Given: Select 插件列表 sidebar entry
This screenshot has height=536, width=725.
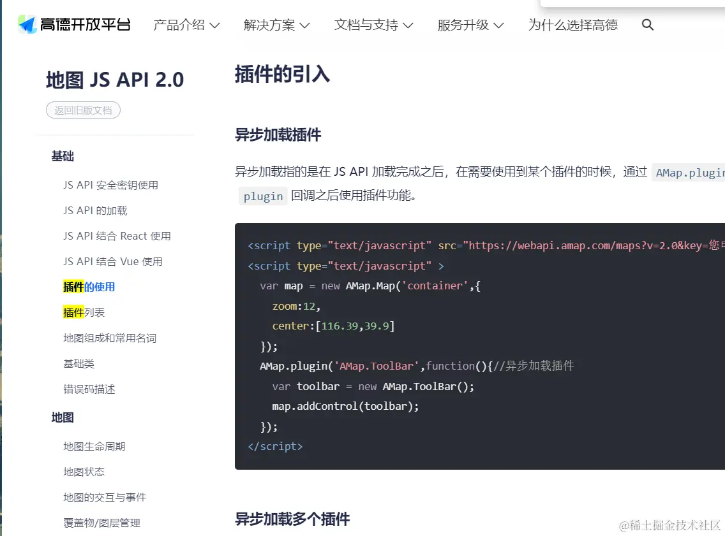Looking at the screenshot, I should point(84,312).
